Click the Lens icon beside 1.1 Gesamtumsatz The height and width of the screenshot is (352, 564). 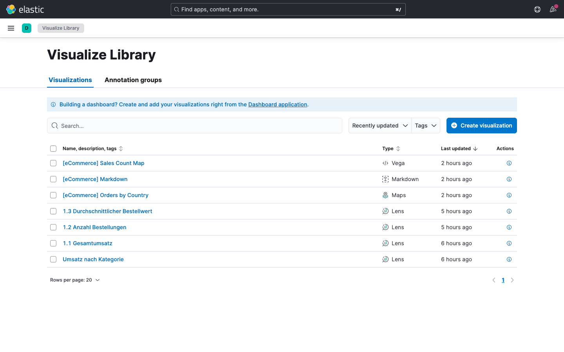(385, 243)
